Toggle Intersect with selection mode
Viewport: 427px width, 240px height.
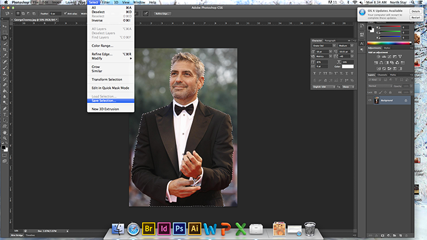pos(34,13)
